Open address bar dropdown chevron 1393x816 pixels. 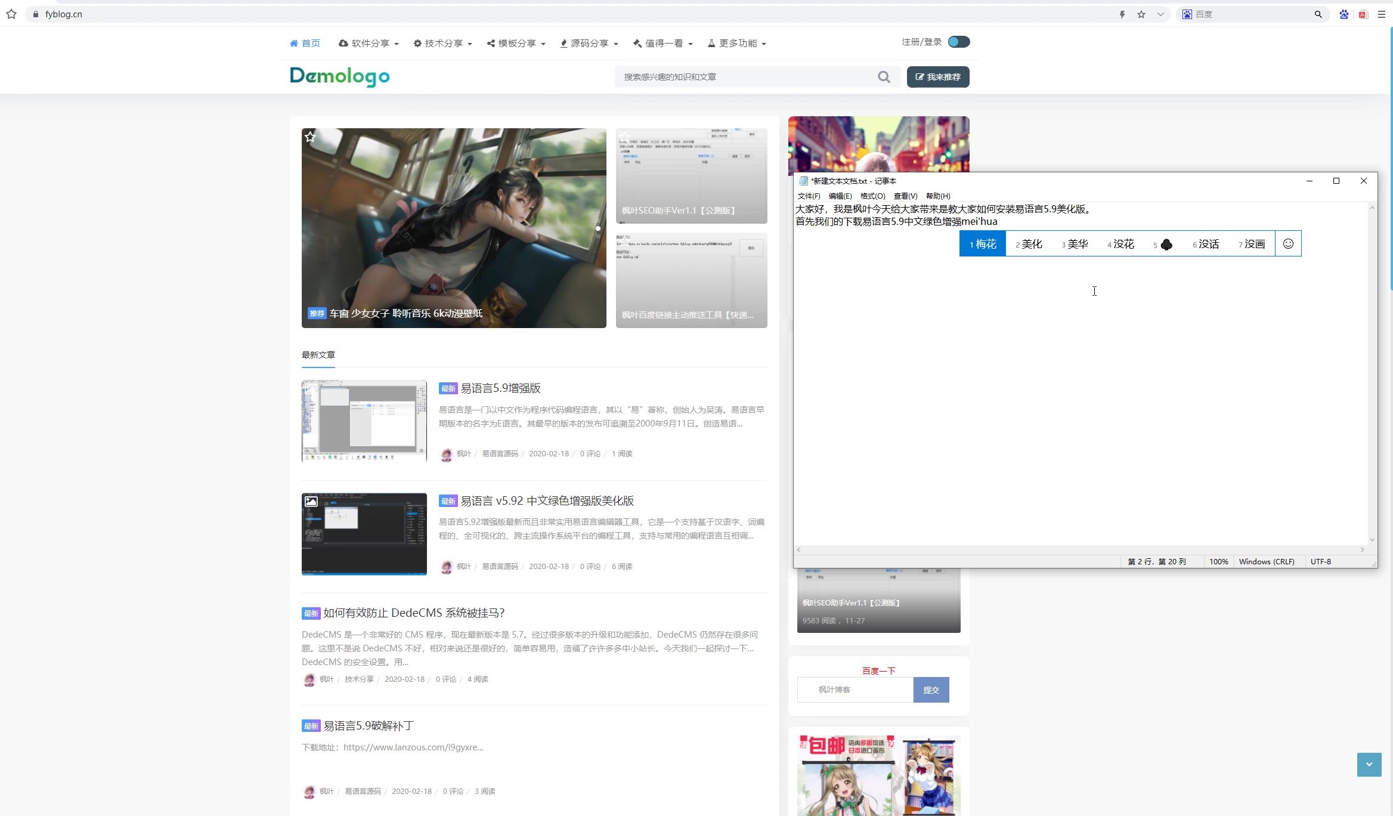(x=1160, y=14)
